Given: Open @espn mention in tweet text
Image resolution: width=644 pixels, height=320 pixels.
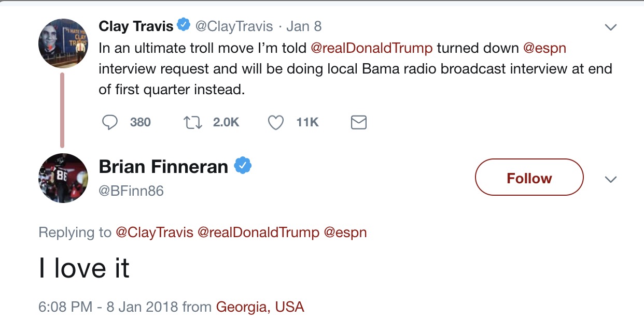Looking at the screenshot, I should 544,49.
